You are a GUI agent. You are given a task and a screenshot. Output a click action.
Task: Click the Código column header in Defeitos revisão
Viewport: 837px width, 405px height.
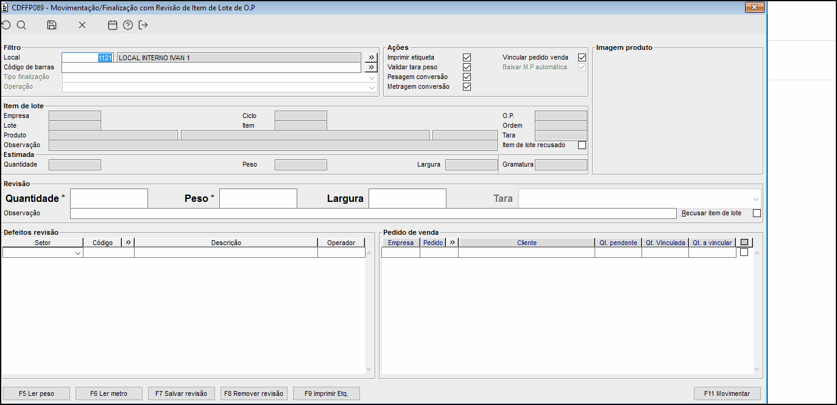[103, 243]
